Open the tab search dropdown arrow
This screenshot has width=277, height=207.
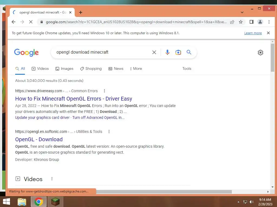pos(242,12)
